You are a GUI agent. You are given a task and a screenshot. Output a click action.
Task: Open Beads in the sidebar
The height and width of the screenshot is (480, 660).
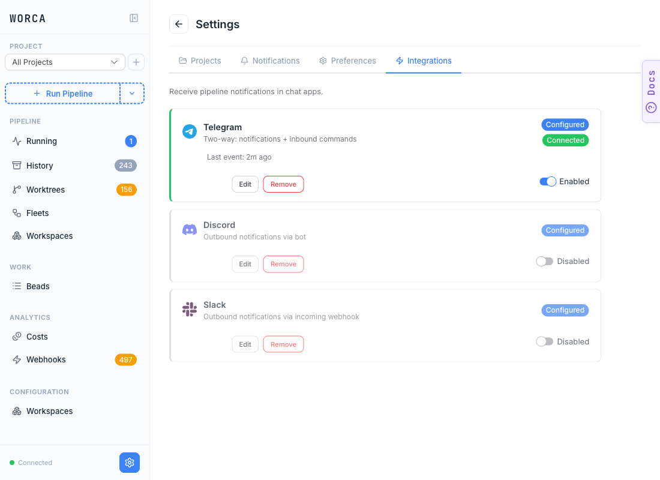(x=74, y=286)
